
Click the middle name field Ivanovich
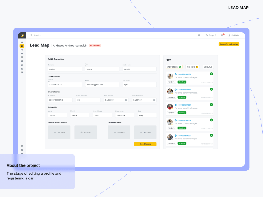tap(140, 69)
